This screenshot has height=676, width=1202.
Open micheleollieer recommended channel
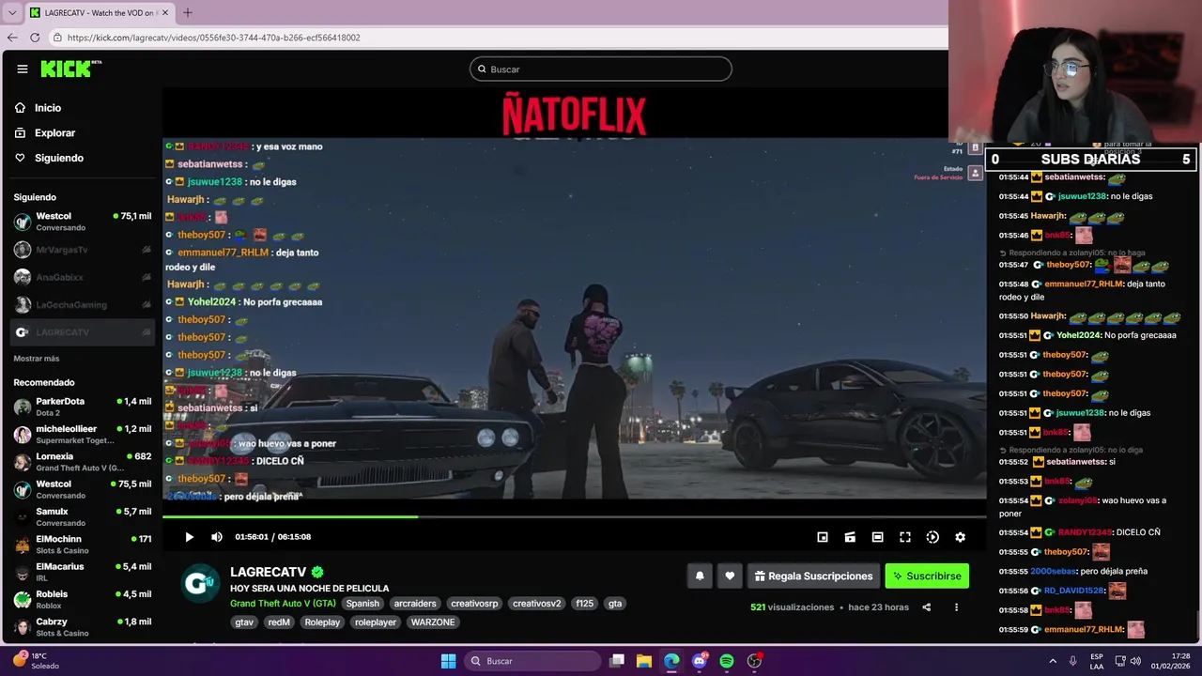pyautogui.click(x=83, y=434)
